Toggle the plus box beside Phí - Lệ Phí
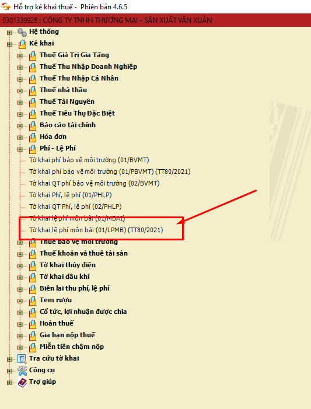This screenshot has height=409, width=311. coord(20,149)
